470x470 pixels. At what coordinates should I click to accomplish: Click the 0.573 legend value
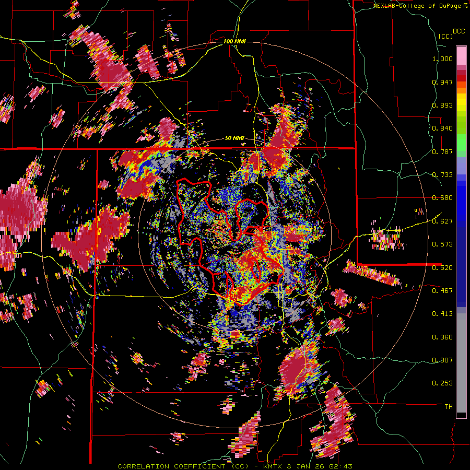pyautogui.click(x=442, y=244)
